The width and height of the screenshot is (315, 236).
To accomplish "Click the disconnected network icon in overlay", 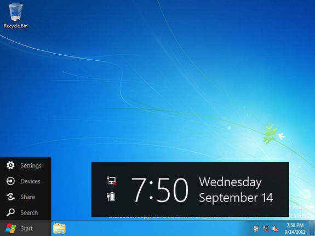I will click(x=112, y=181).
